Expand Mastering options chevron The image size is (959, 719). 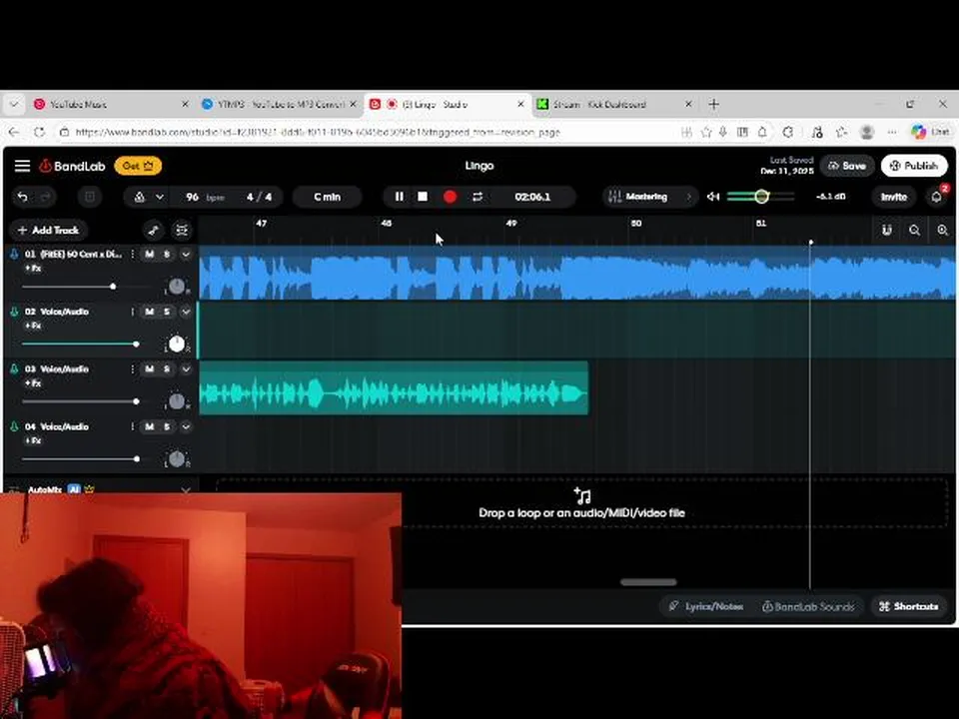click(x=689, y=197)
